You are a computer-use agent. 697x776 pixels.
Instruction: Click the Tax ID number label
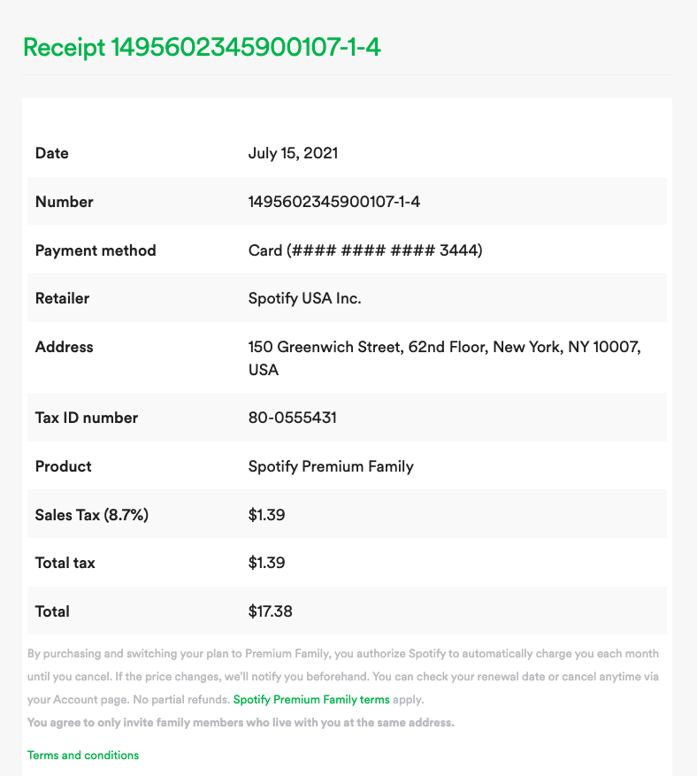click(x=87, y=417)
